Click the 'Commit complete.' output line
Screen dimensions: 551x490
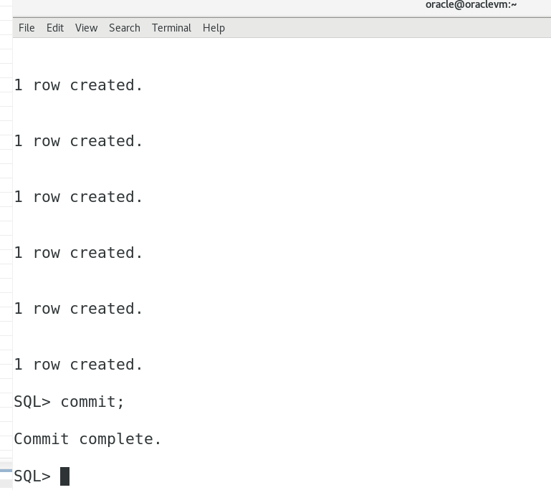pos(87,439)
